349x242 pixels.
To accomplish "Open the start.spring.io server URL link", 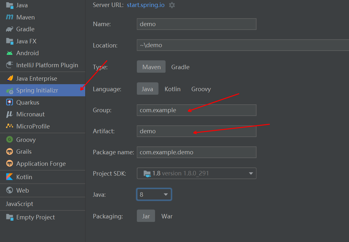I will point(145,5).
